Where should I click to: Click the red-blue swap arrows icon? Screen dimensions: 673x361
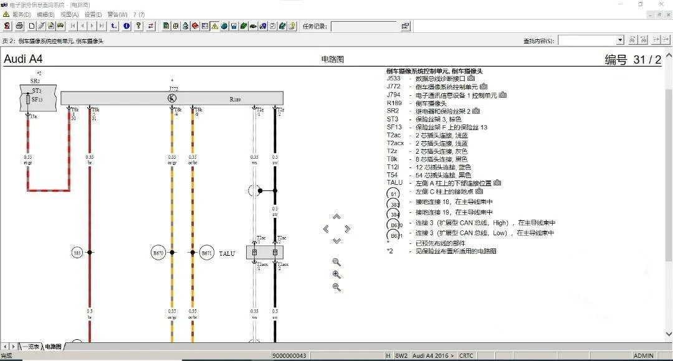coord(151,26)
